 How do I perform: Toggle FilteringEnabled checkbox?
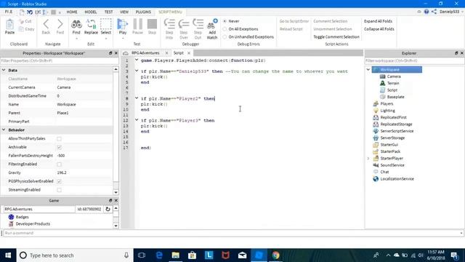60,164
